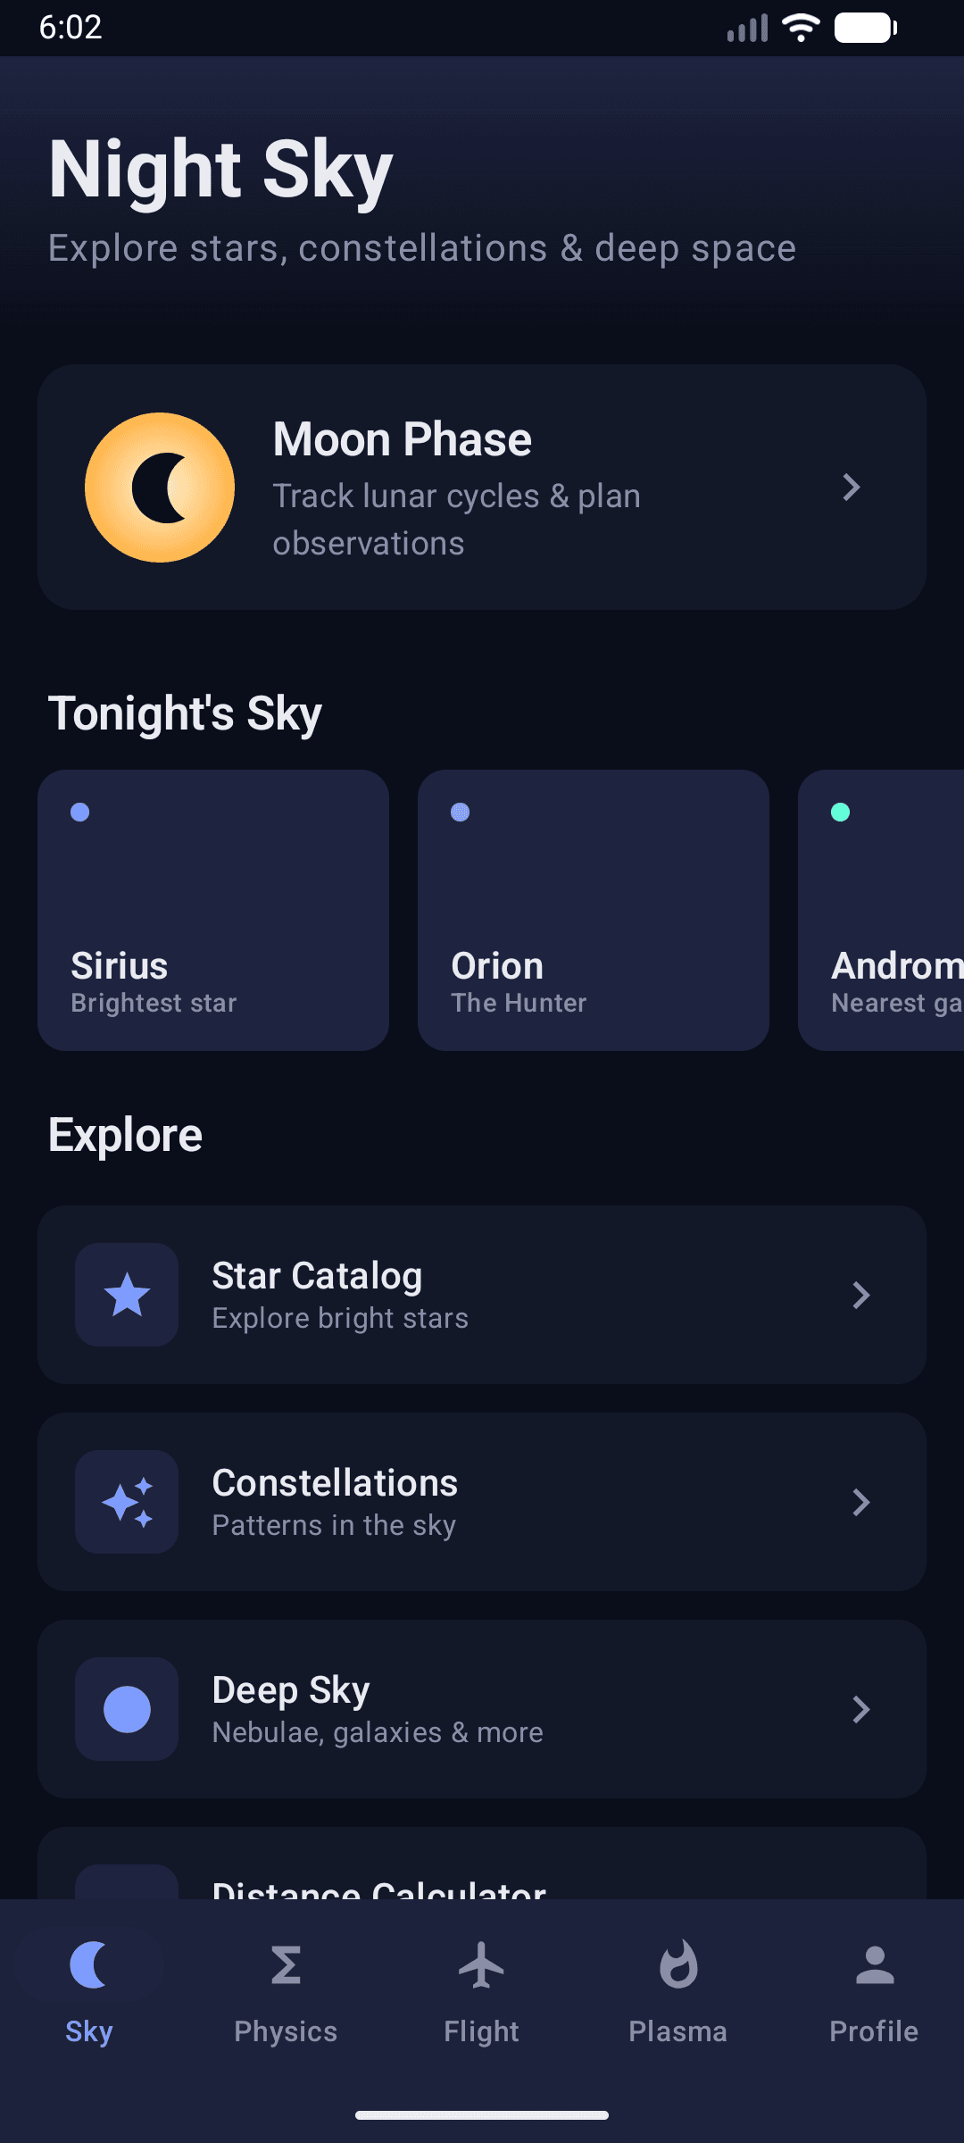Tap the Star Catalog star icon
964x2143 pixels.
pos(127,1295)
